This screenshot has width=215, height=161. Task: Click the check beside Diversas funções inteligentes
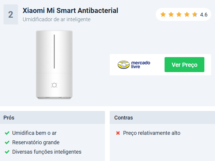7,152
